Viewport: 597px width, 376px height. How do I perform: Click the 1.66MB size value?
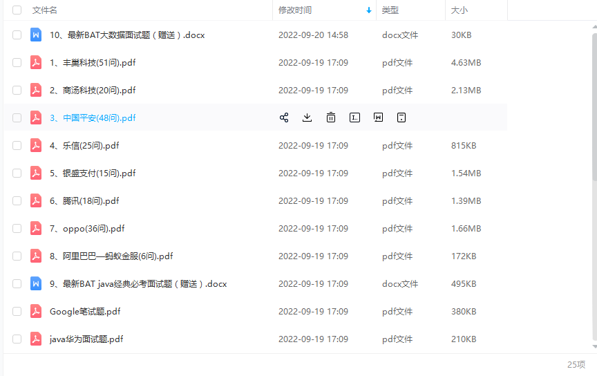pyautogui.click(x=466, y=229)
